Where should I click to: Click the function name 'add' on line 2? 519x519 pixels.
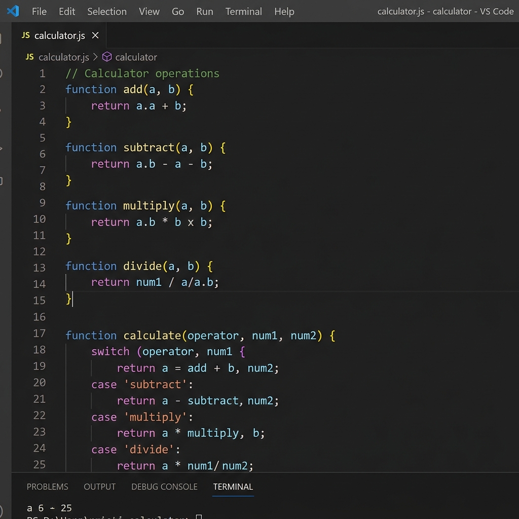pos(133,89)
